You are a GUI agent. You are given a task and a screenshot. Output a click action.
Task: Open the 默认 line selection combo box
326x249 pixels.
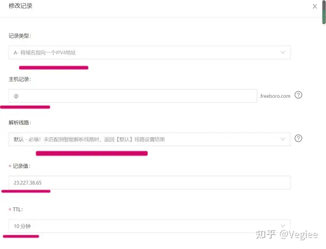[x=149, y=139]
